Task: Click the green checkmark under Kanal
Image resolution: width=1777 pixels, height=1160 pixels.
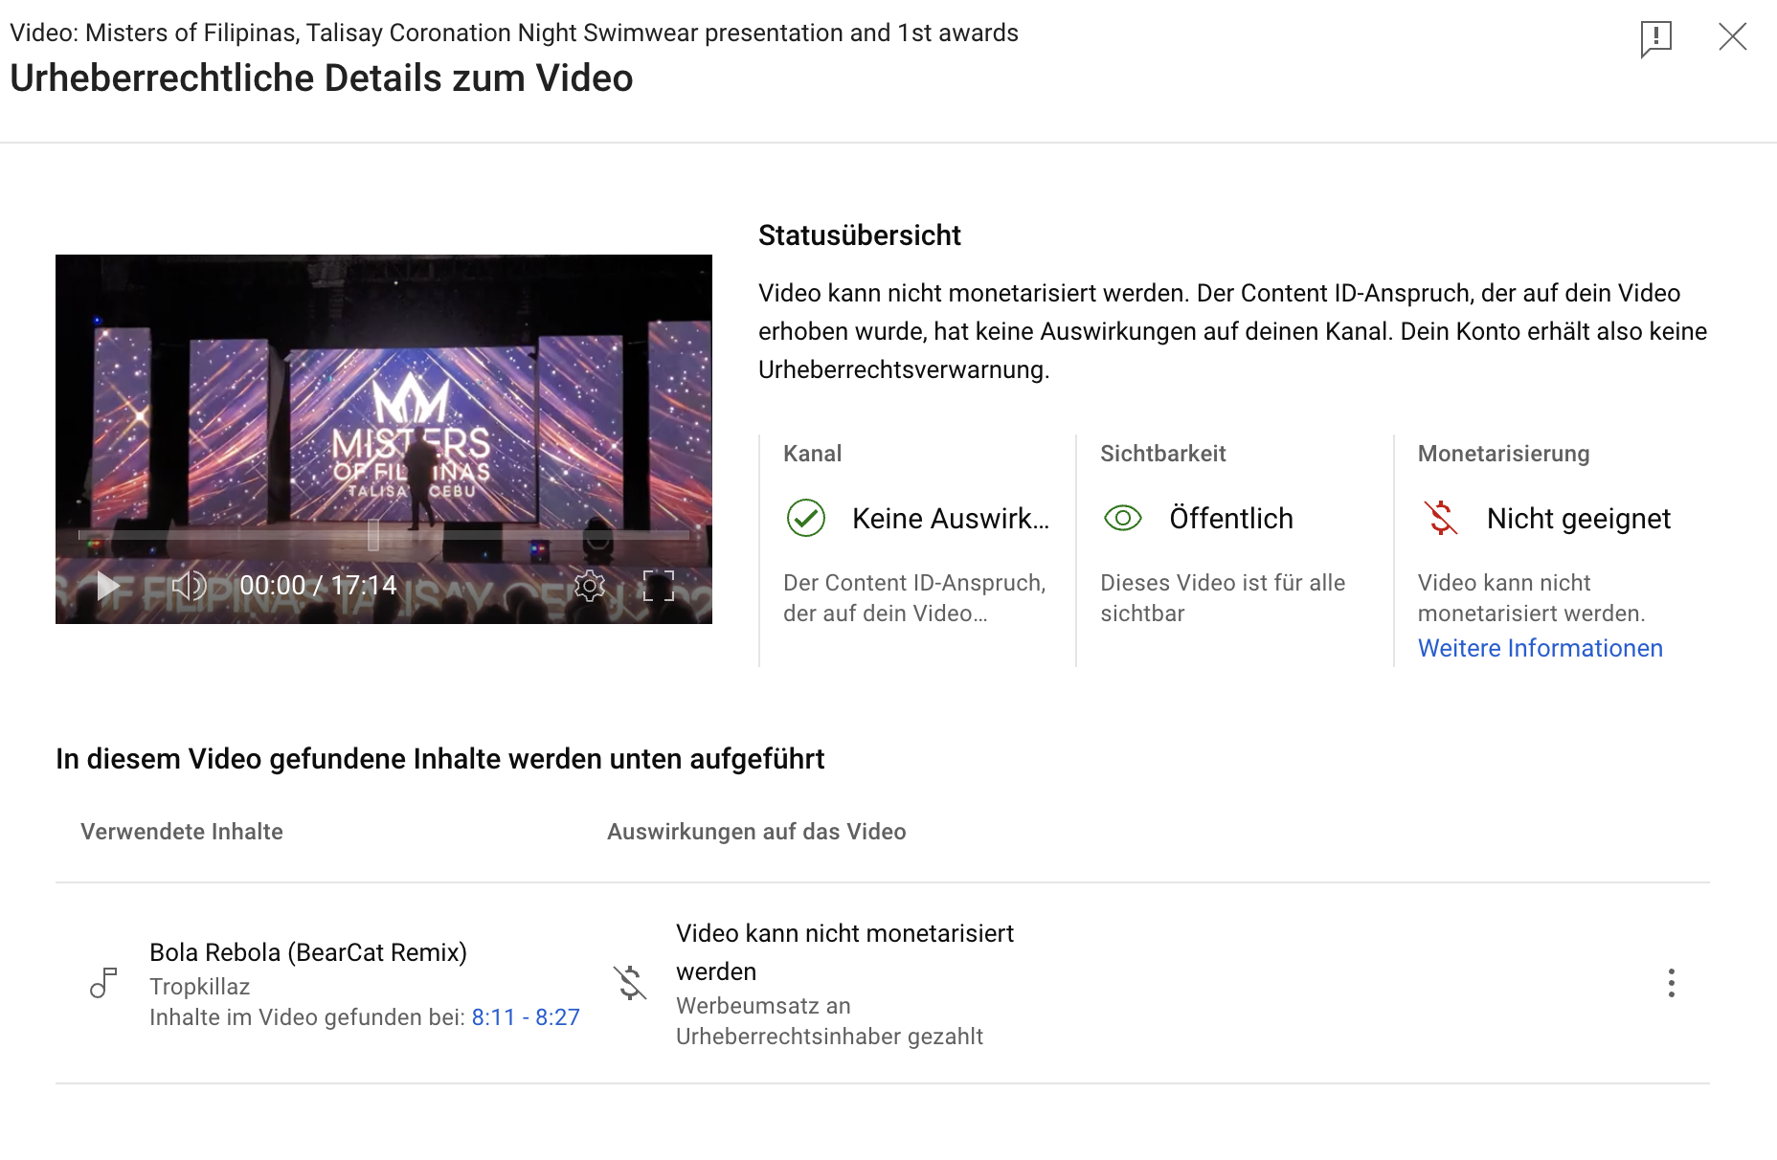Action: tap(806, 519)
